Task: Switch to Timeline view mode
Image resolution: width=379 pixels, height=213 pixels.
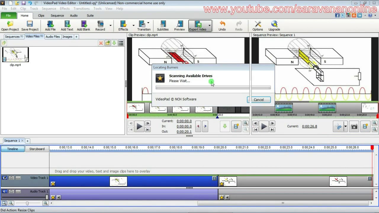Action: click(x=12, y=149)
